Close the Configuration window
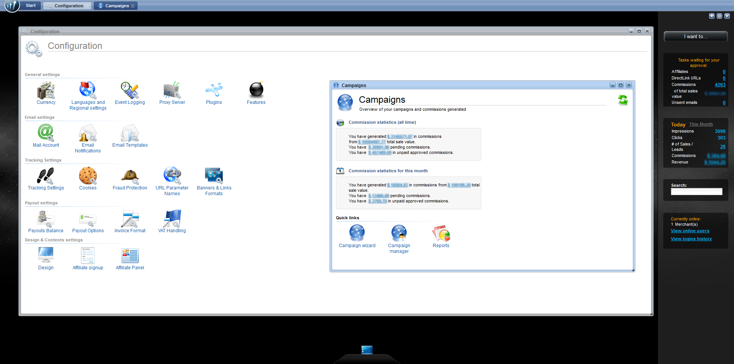The height and width of the screenshot is (364, 734). [647, 31]
